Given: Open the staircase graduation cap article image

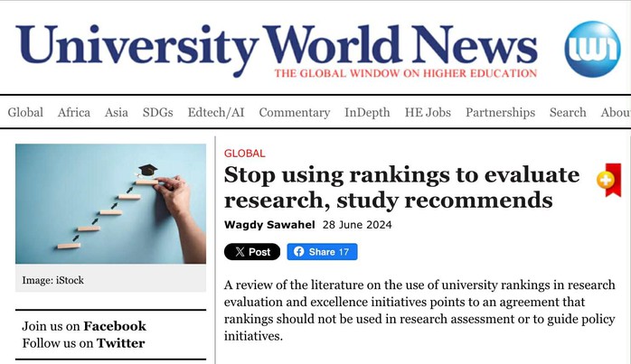Looking at the screenshot, I should [110, 203].
